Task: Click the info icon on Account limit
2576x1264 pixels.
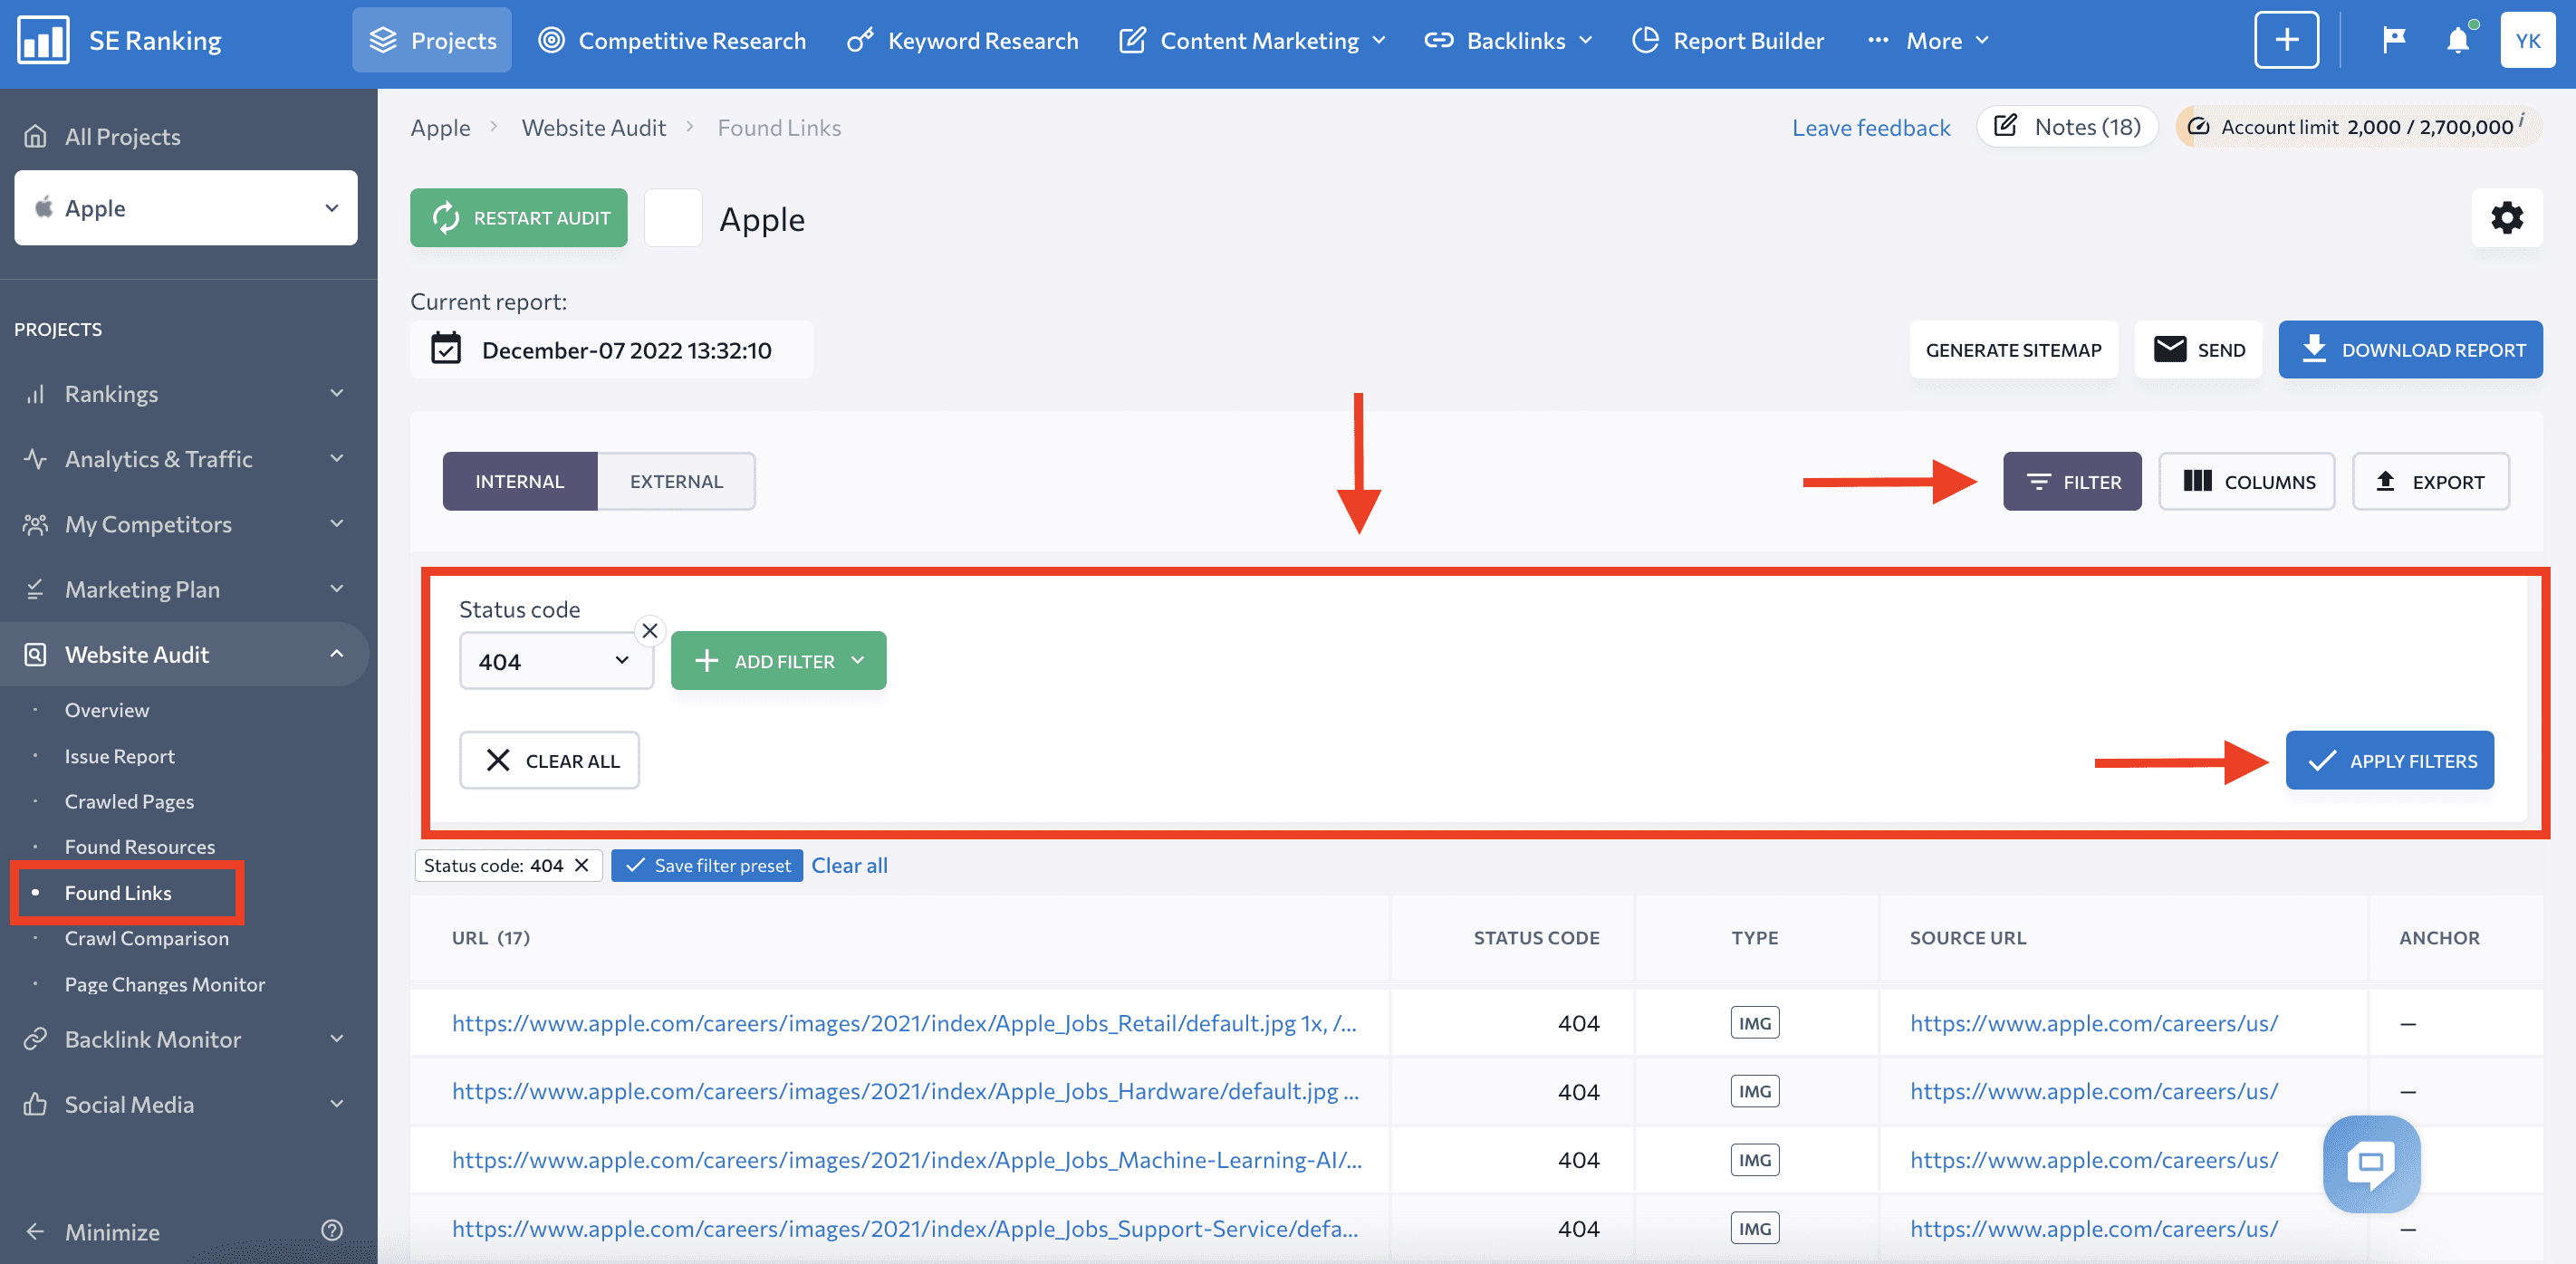Action: (2521, 121)
